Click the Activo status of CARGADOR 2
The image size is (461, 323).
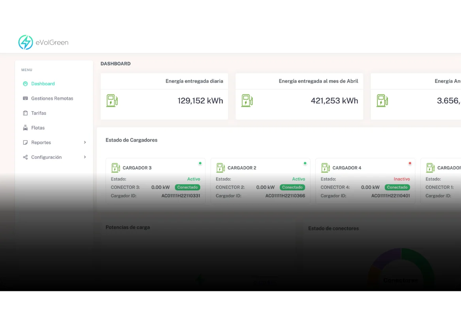pyautogui.click(x=298, y=179)
